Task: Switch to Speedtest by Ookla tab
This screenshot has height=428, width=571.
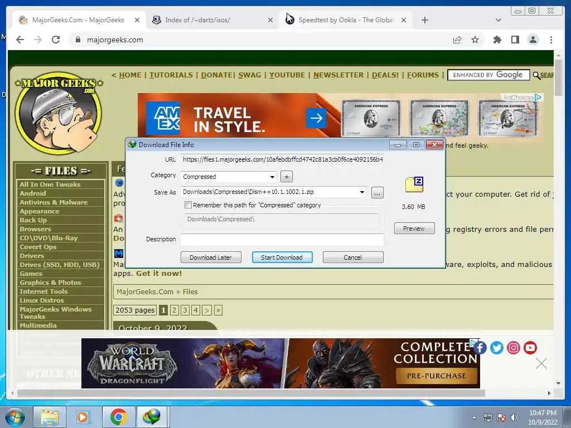Action: [x=346, y=20]
